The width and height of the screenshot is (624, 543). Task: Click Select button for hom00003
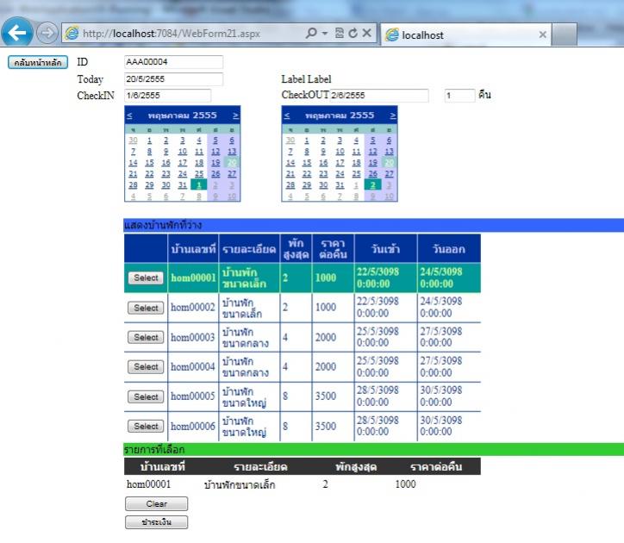tap(146, 337)
